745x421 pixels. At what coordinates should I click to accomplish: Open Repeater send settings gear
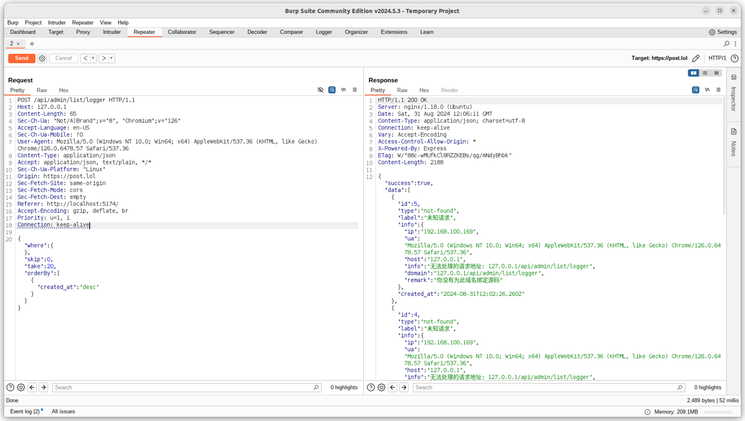click(42, 58)
